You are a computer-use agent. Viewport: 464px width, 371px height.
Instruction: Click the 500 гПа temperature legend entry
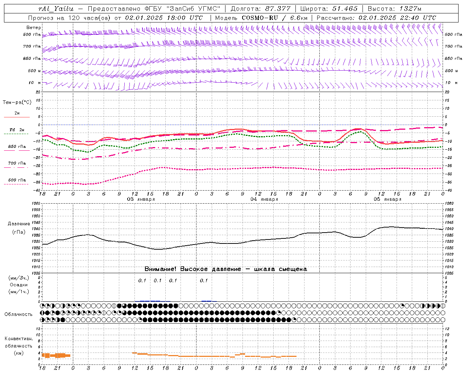[17, 180]
